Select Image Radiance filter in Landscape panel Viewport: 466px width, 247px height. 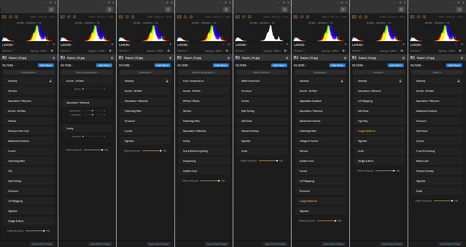point(308,201)
